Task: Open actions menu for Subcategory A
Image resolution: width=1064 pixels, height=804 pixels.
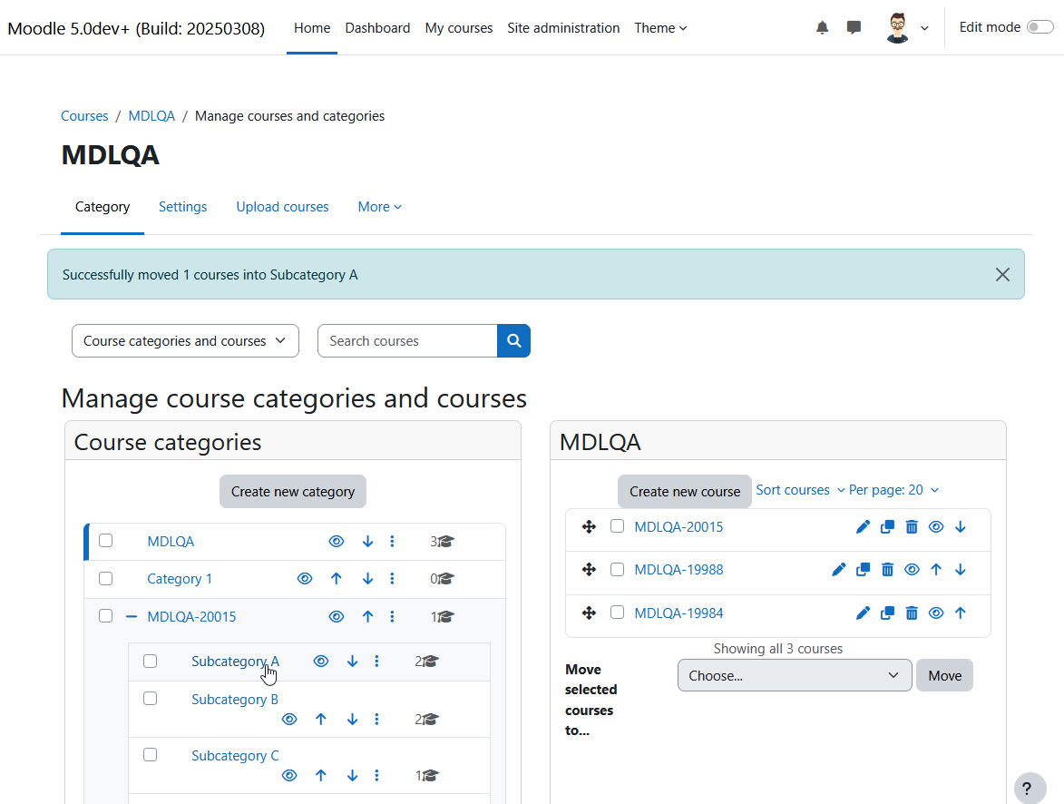Action: click(x=376, y=662)
